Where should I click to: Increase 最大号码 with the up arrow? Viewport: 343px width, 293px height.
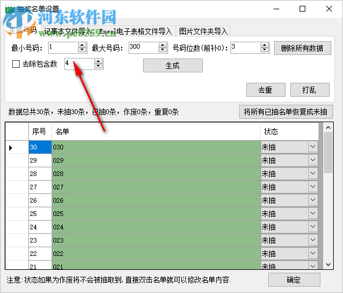point(163,45)
